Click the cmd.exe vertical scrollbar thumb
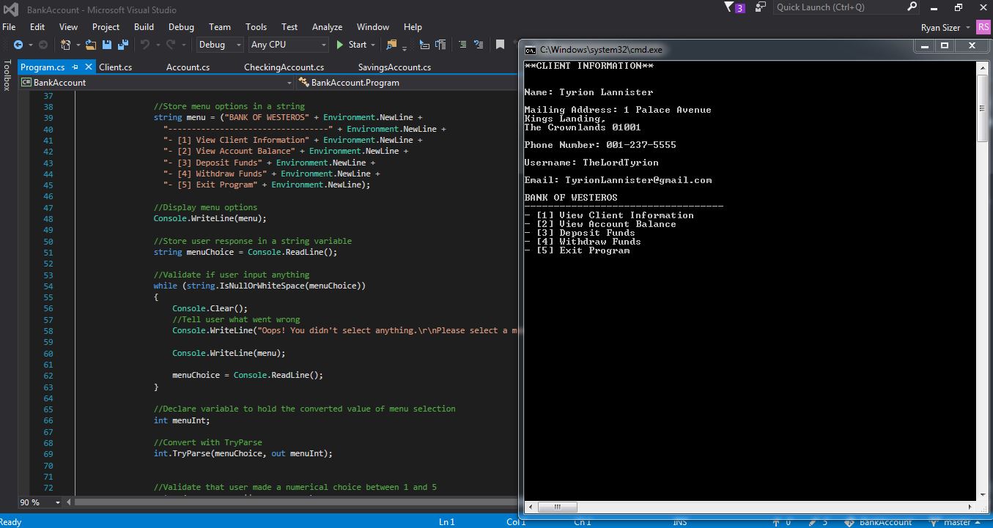This screenshot has width=993, height=528. [x=982, y=108]
